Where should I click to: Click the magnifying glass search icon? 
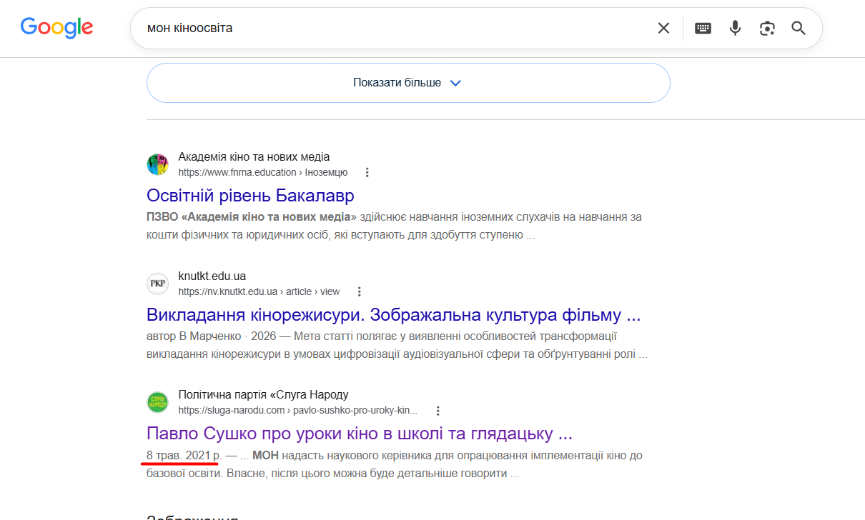(x=799, y=28)
